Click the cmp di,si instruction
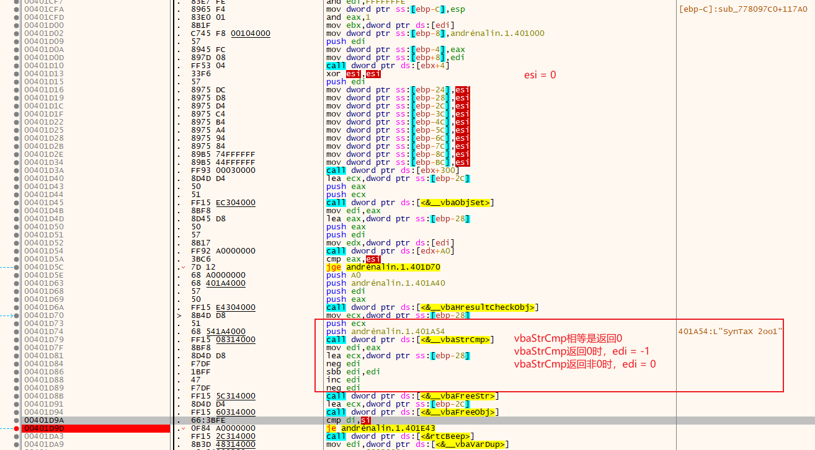 pyautogui.click(x=349, y=420)
